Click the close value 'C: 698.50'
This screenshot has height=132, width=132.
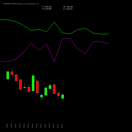pos(47,7)
